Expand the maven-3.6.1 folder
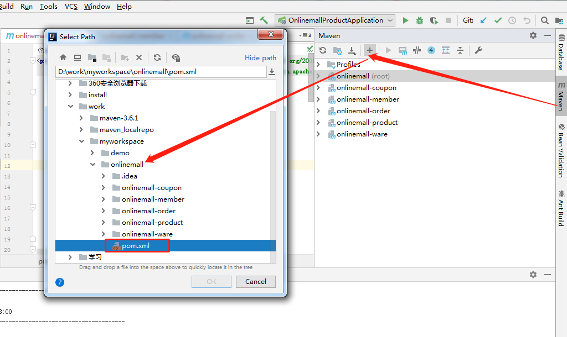 tap(81, 118)
